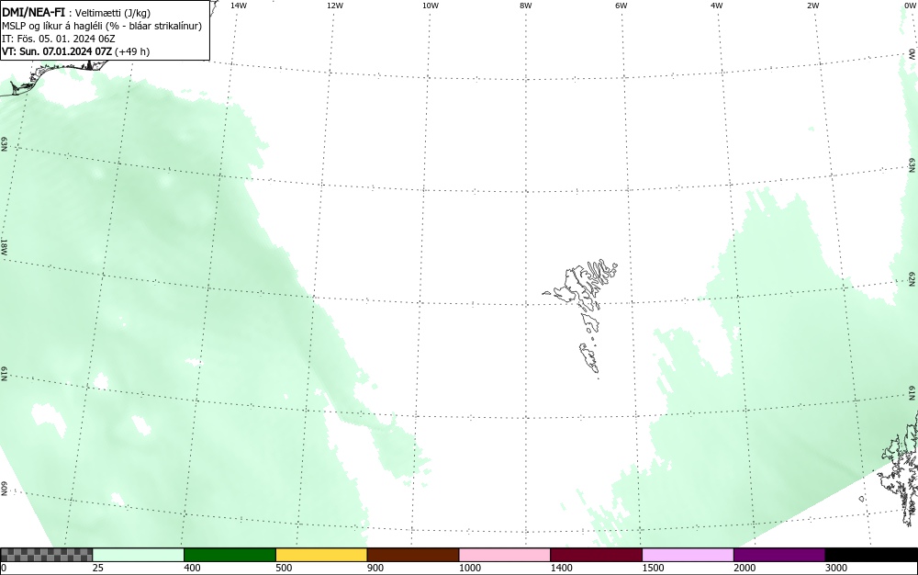Screen dimensions: 918x575
Task: Click the legend value "2000"
Action: 744,568
